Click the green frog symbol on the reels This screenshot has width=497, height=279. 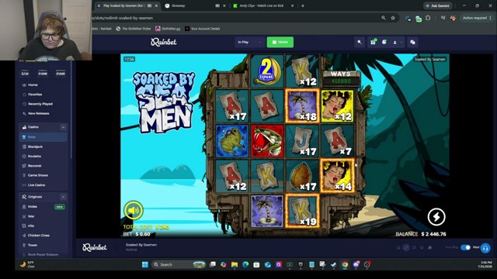[x=232, y=141]
